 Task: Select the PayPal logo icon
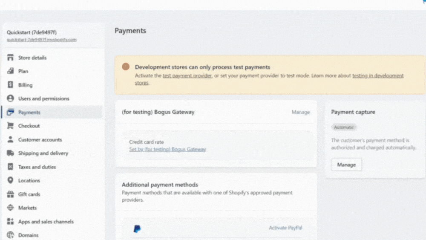(137, 228)
